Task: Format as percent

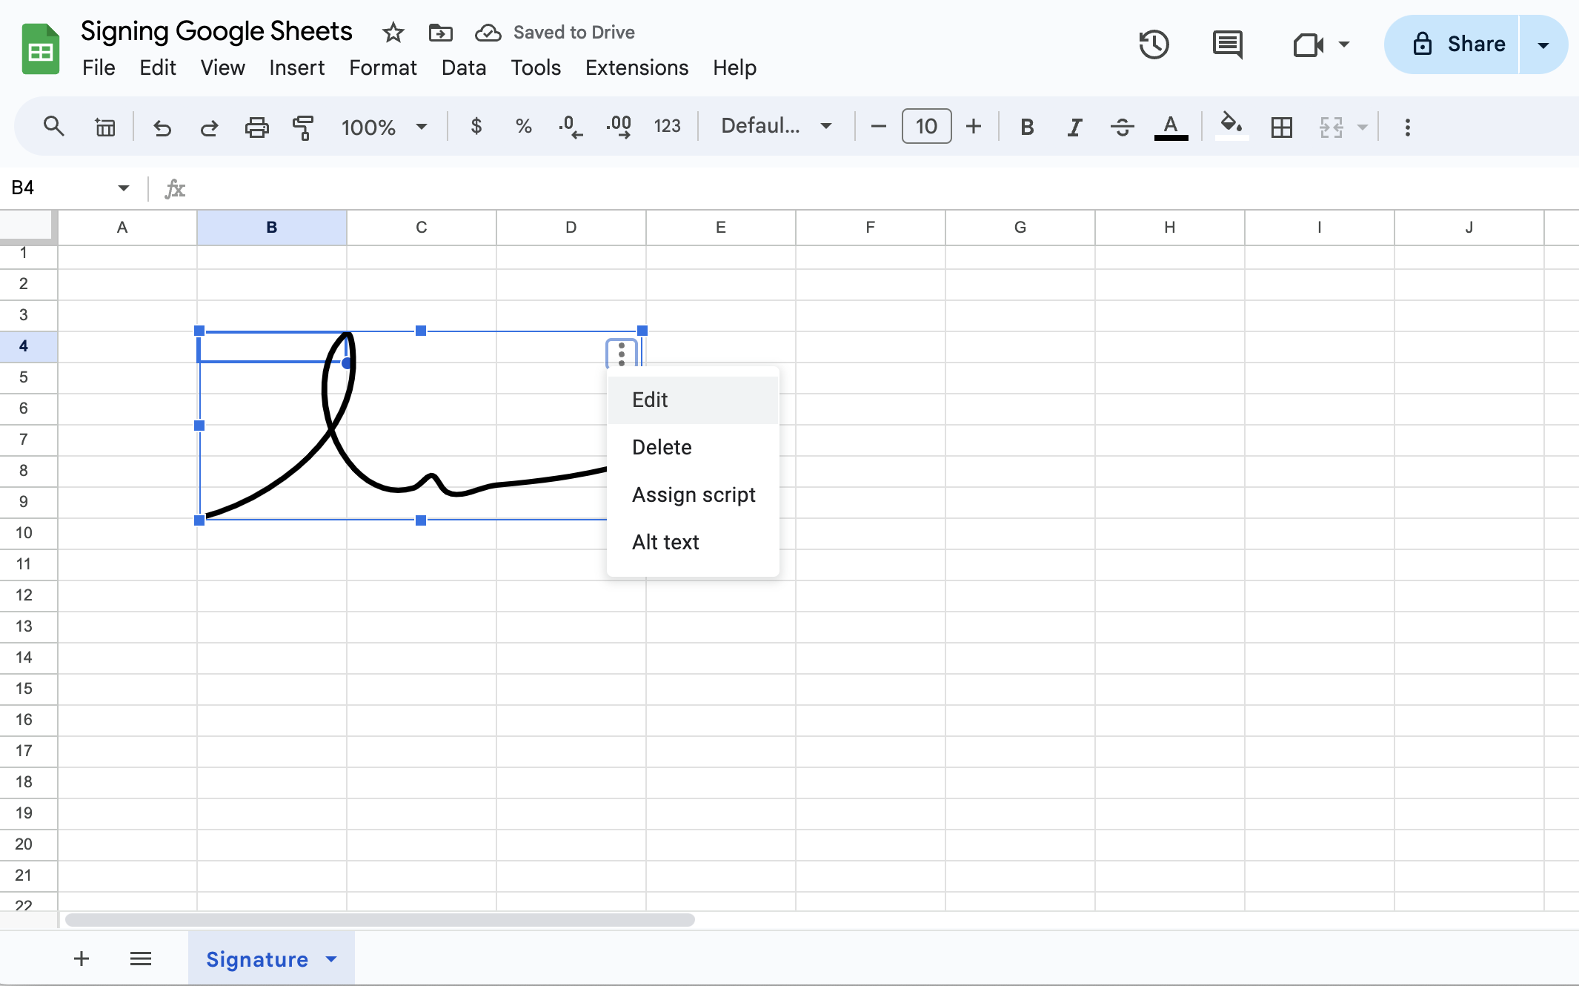Action: [524, 127]
